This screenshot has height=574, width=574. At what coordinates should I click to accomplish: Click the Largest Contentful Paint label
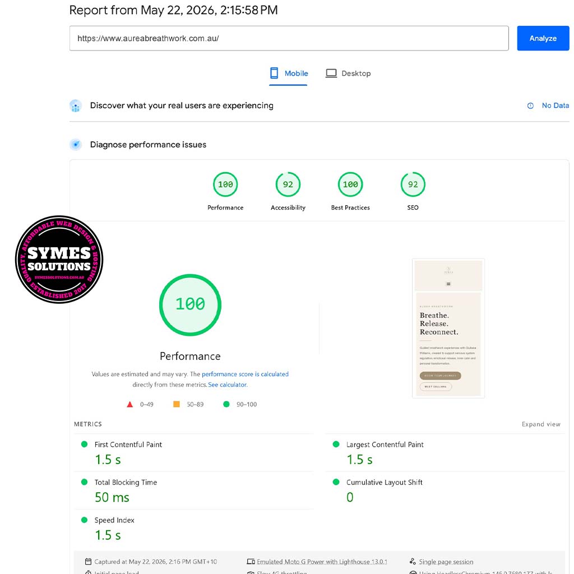coord(385,445)
